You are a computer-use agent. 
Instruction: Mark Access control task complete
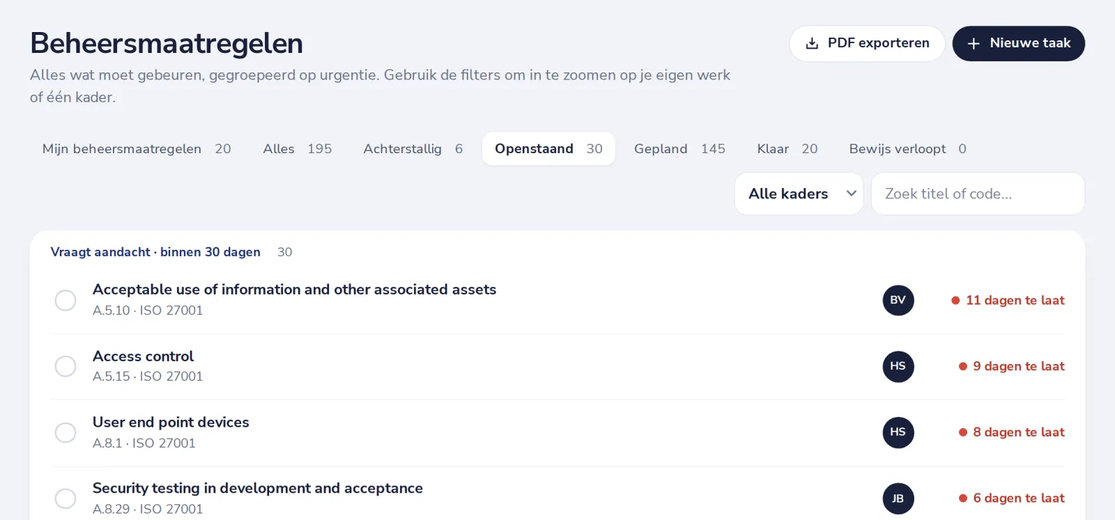66,366
